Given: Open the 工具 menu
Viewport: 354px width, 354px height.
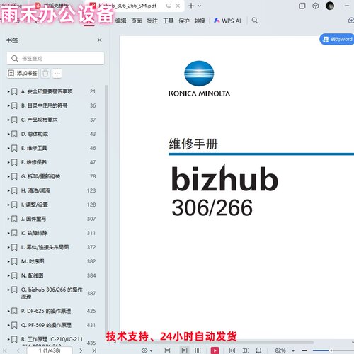Looking at the screenshot, I should [168, 21].
